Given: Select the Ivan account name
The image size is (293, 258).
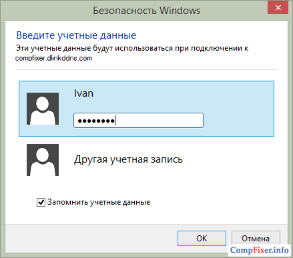Looking at the screenshot, I should click(83, 93).
